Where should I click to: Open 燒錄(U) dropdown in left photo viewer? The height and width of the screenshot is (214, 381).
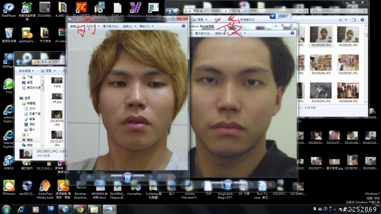click(129, 26)
